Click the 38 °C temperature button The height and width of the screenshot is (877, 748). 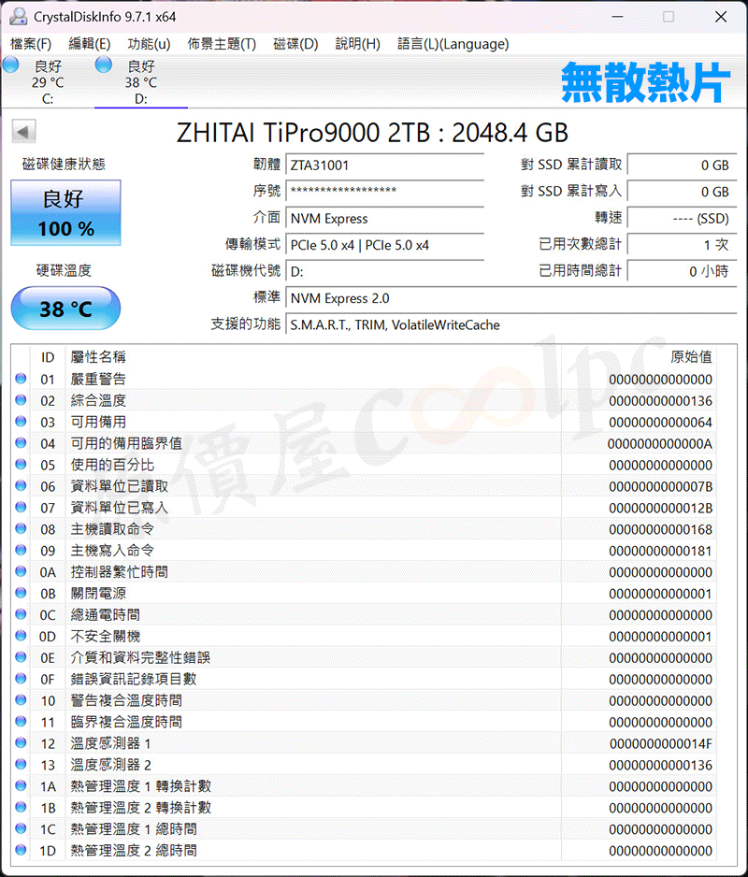65,309
